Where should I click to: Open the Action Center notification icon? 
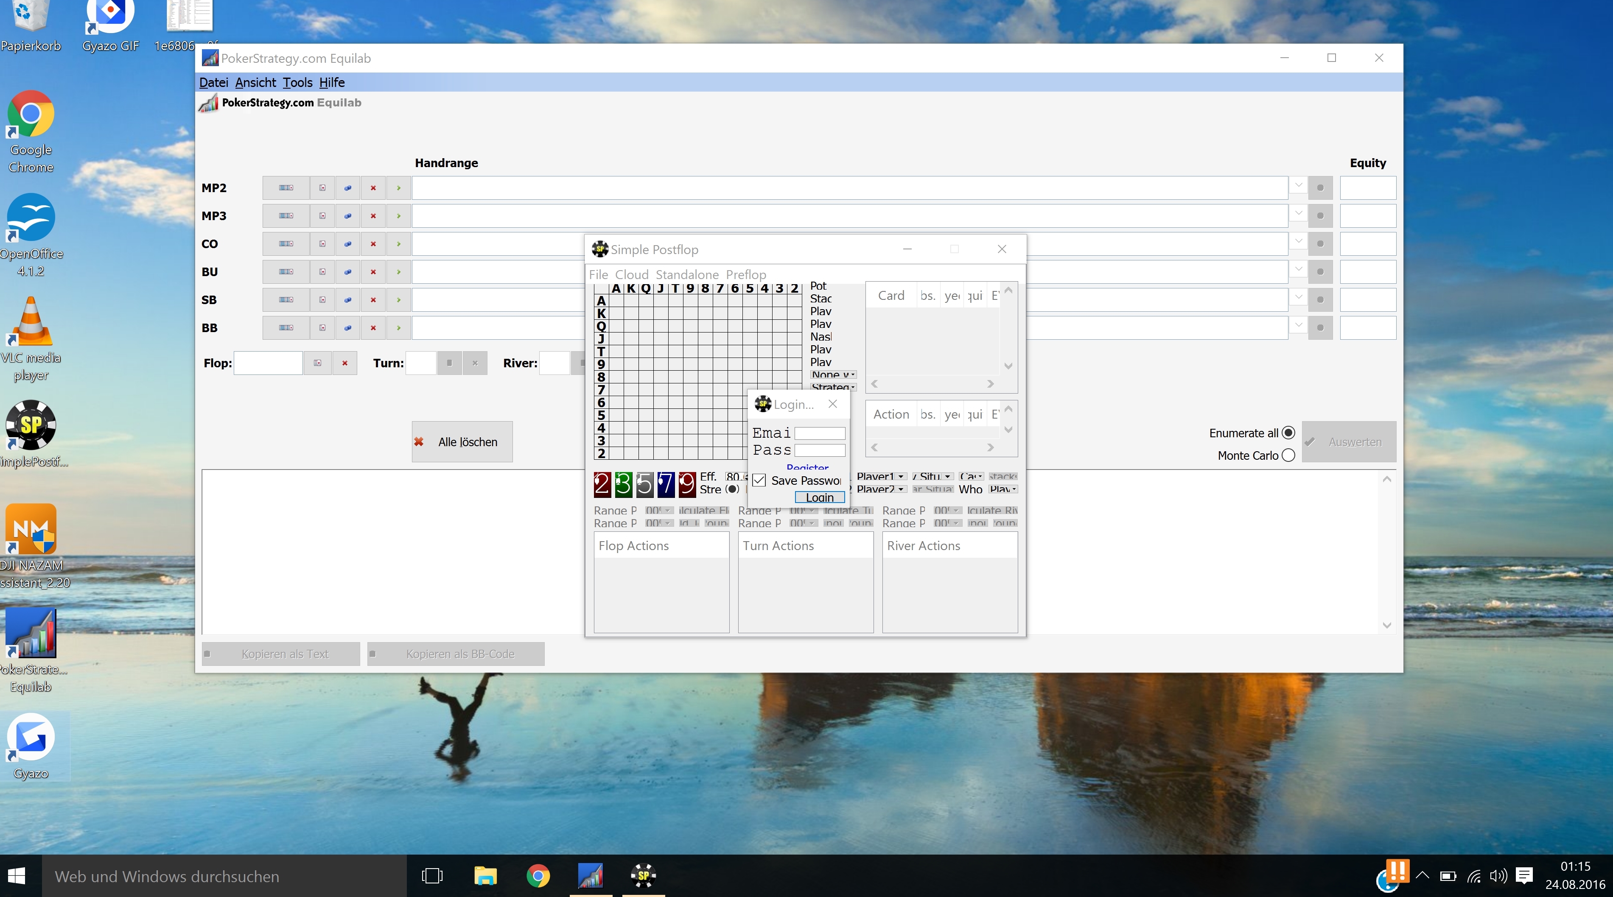[1525, 875]
